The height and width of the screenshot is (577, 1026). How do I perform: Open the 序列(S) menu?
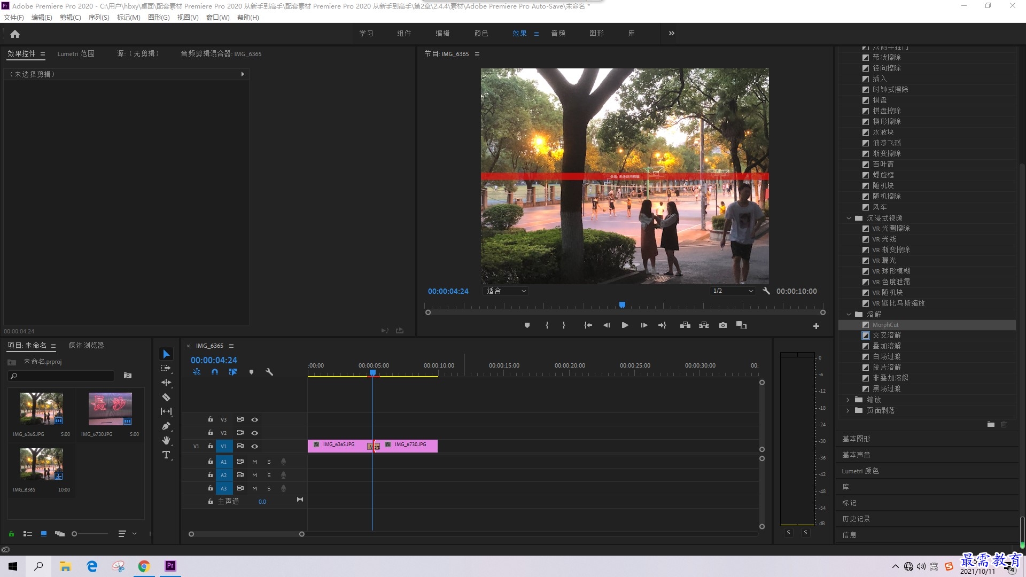(99, 18)
